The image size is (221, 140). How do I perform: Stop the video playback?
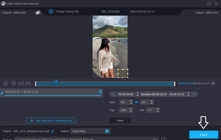point(14,83)
